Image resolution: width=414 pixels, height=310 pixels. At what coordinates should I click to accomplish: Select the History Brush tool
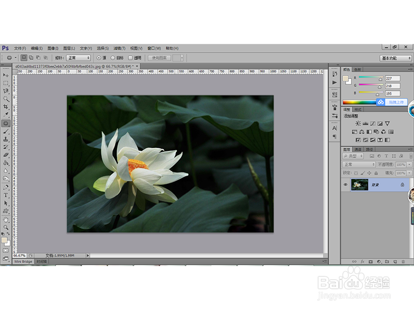(6, 147)
